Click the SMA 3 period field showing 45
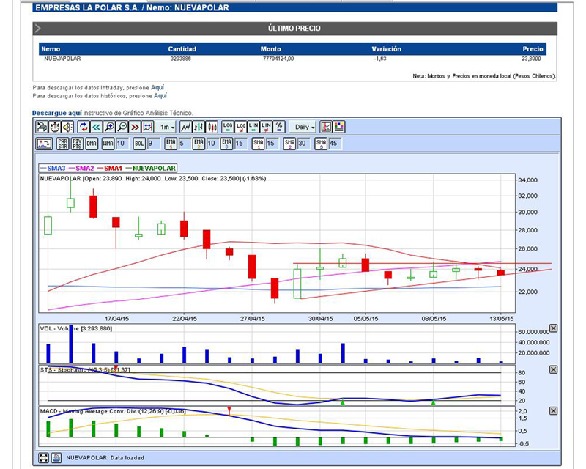 coord(335,144)
